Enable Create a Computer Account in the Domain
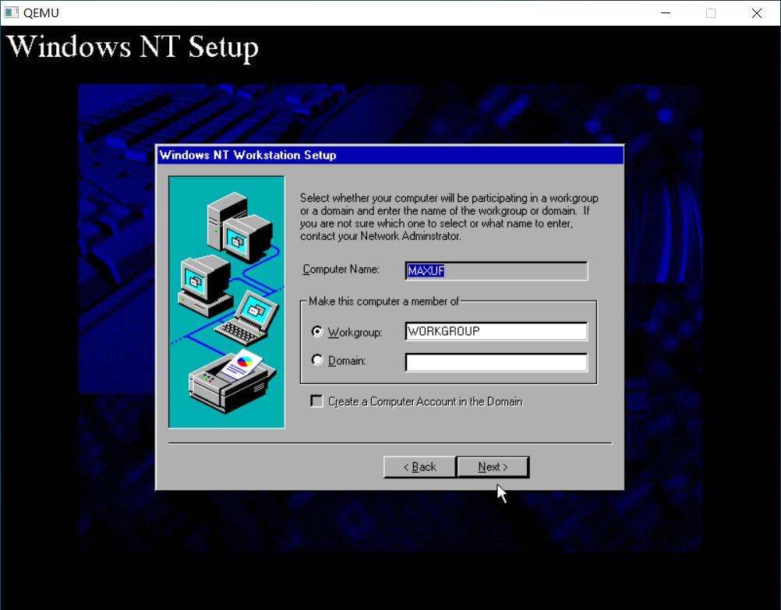The width and height of the screenshot is (781, 610). coord(316,400)
